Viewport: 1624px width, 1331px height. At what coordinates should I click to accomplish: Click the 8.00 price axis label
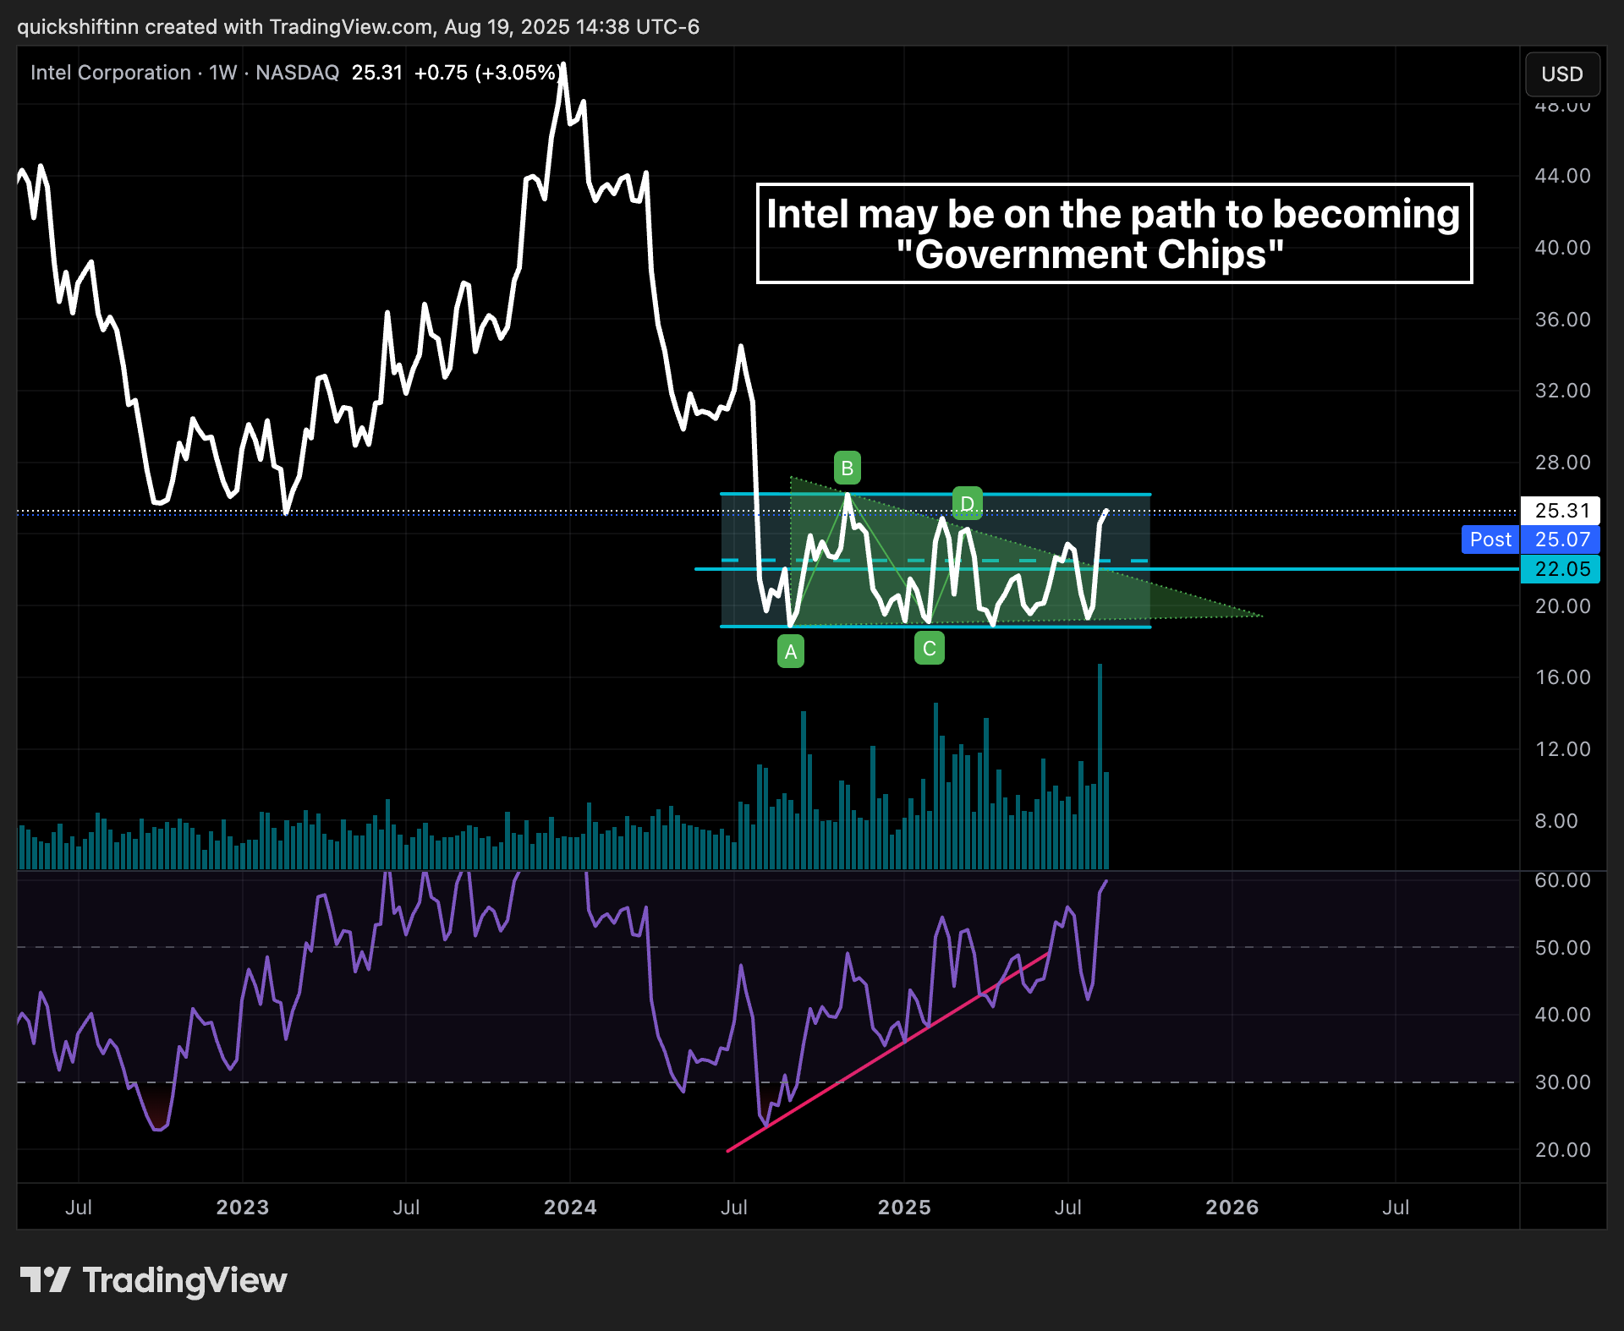(x=1556, y=821)
